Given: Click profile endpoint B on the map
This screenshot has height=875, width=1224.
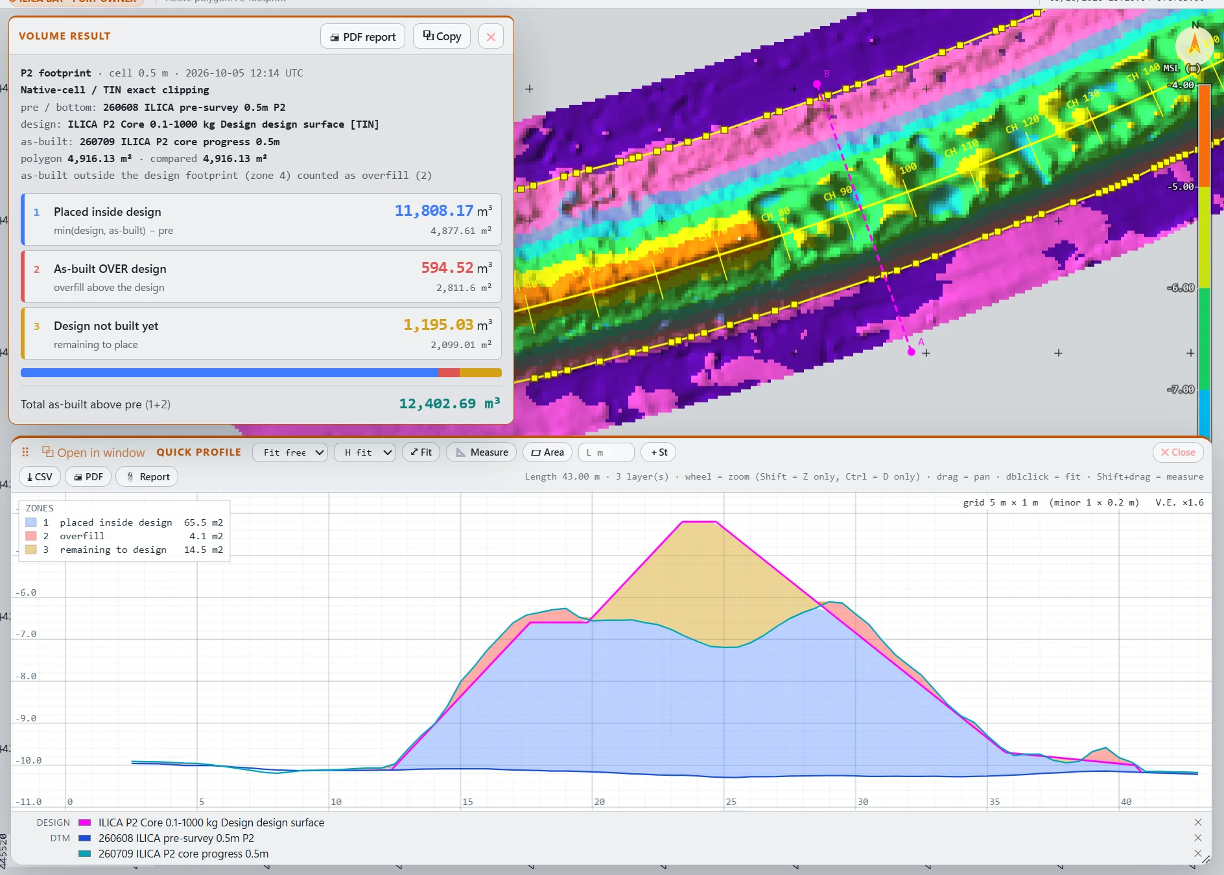Looking at the screenshot, I should coord(817,84).
